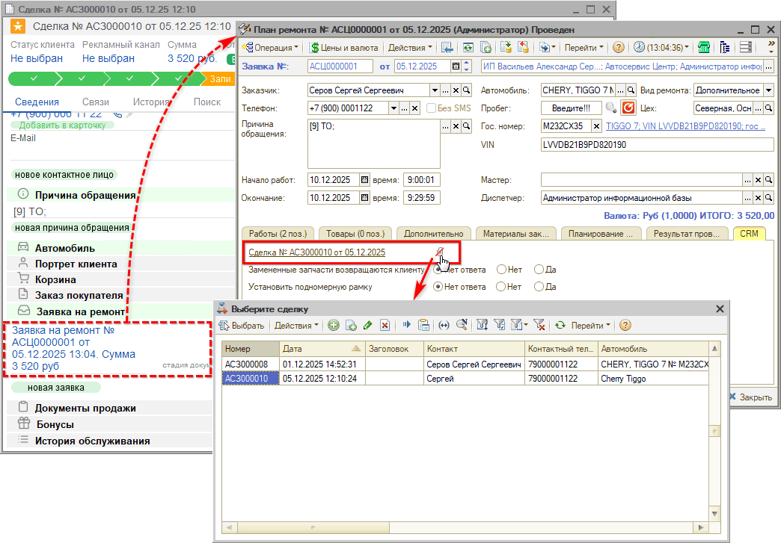Screen dimensions: 781x543
Task: Select 'Да' for installing license plate frame
Action: pyautogui.click(x=539, y=287)
